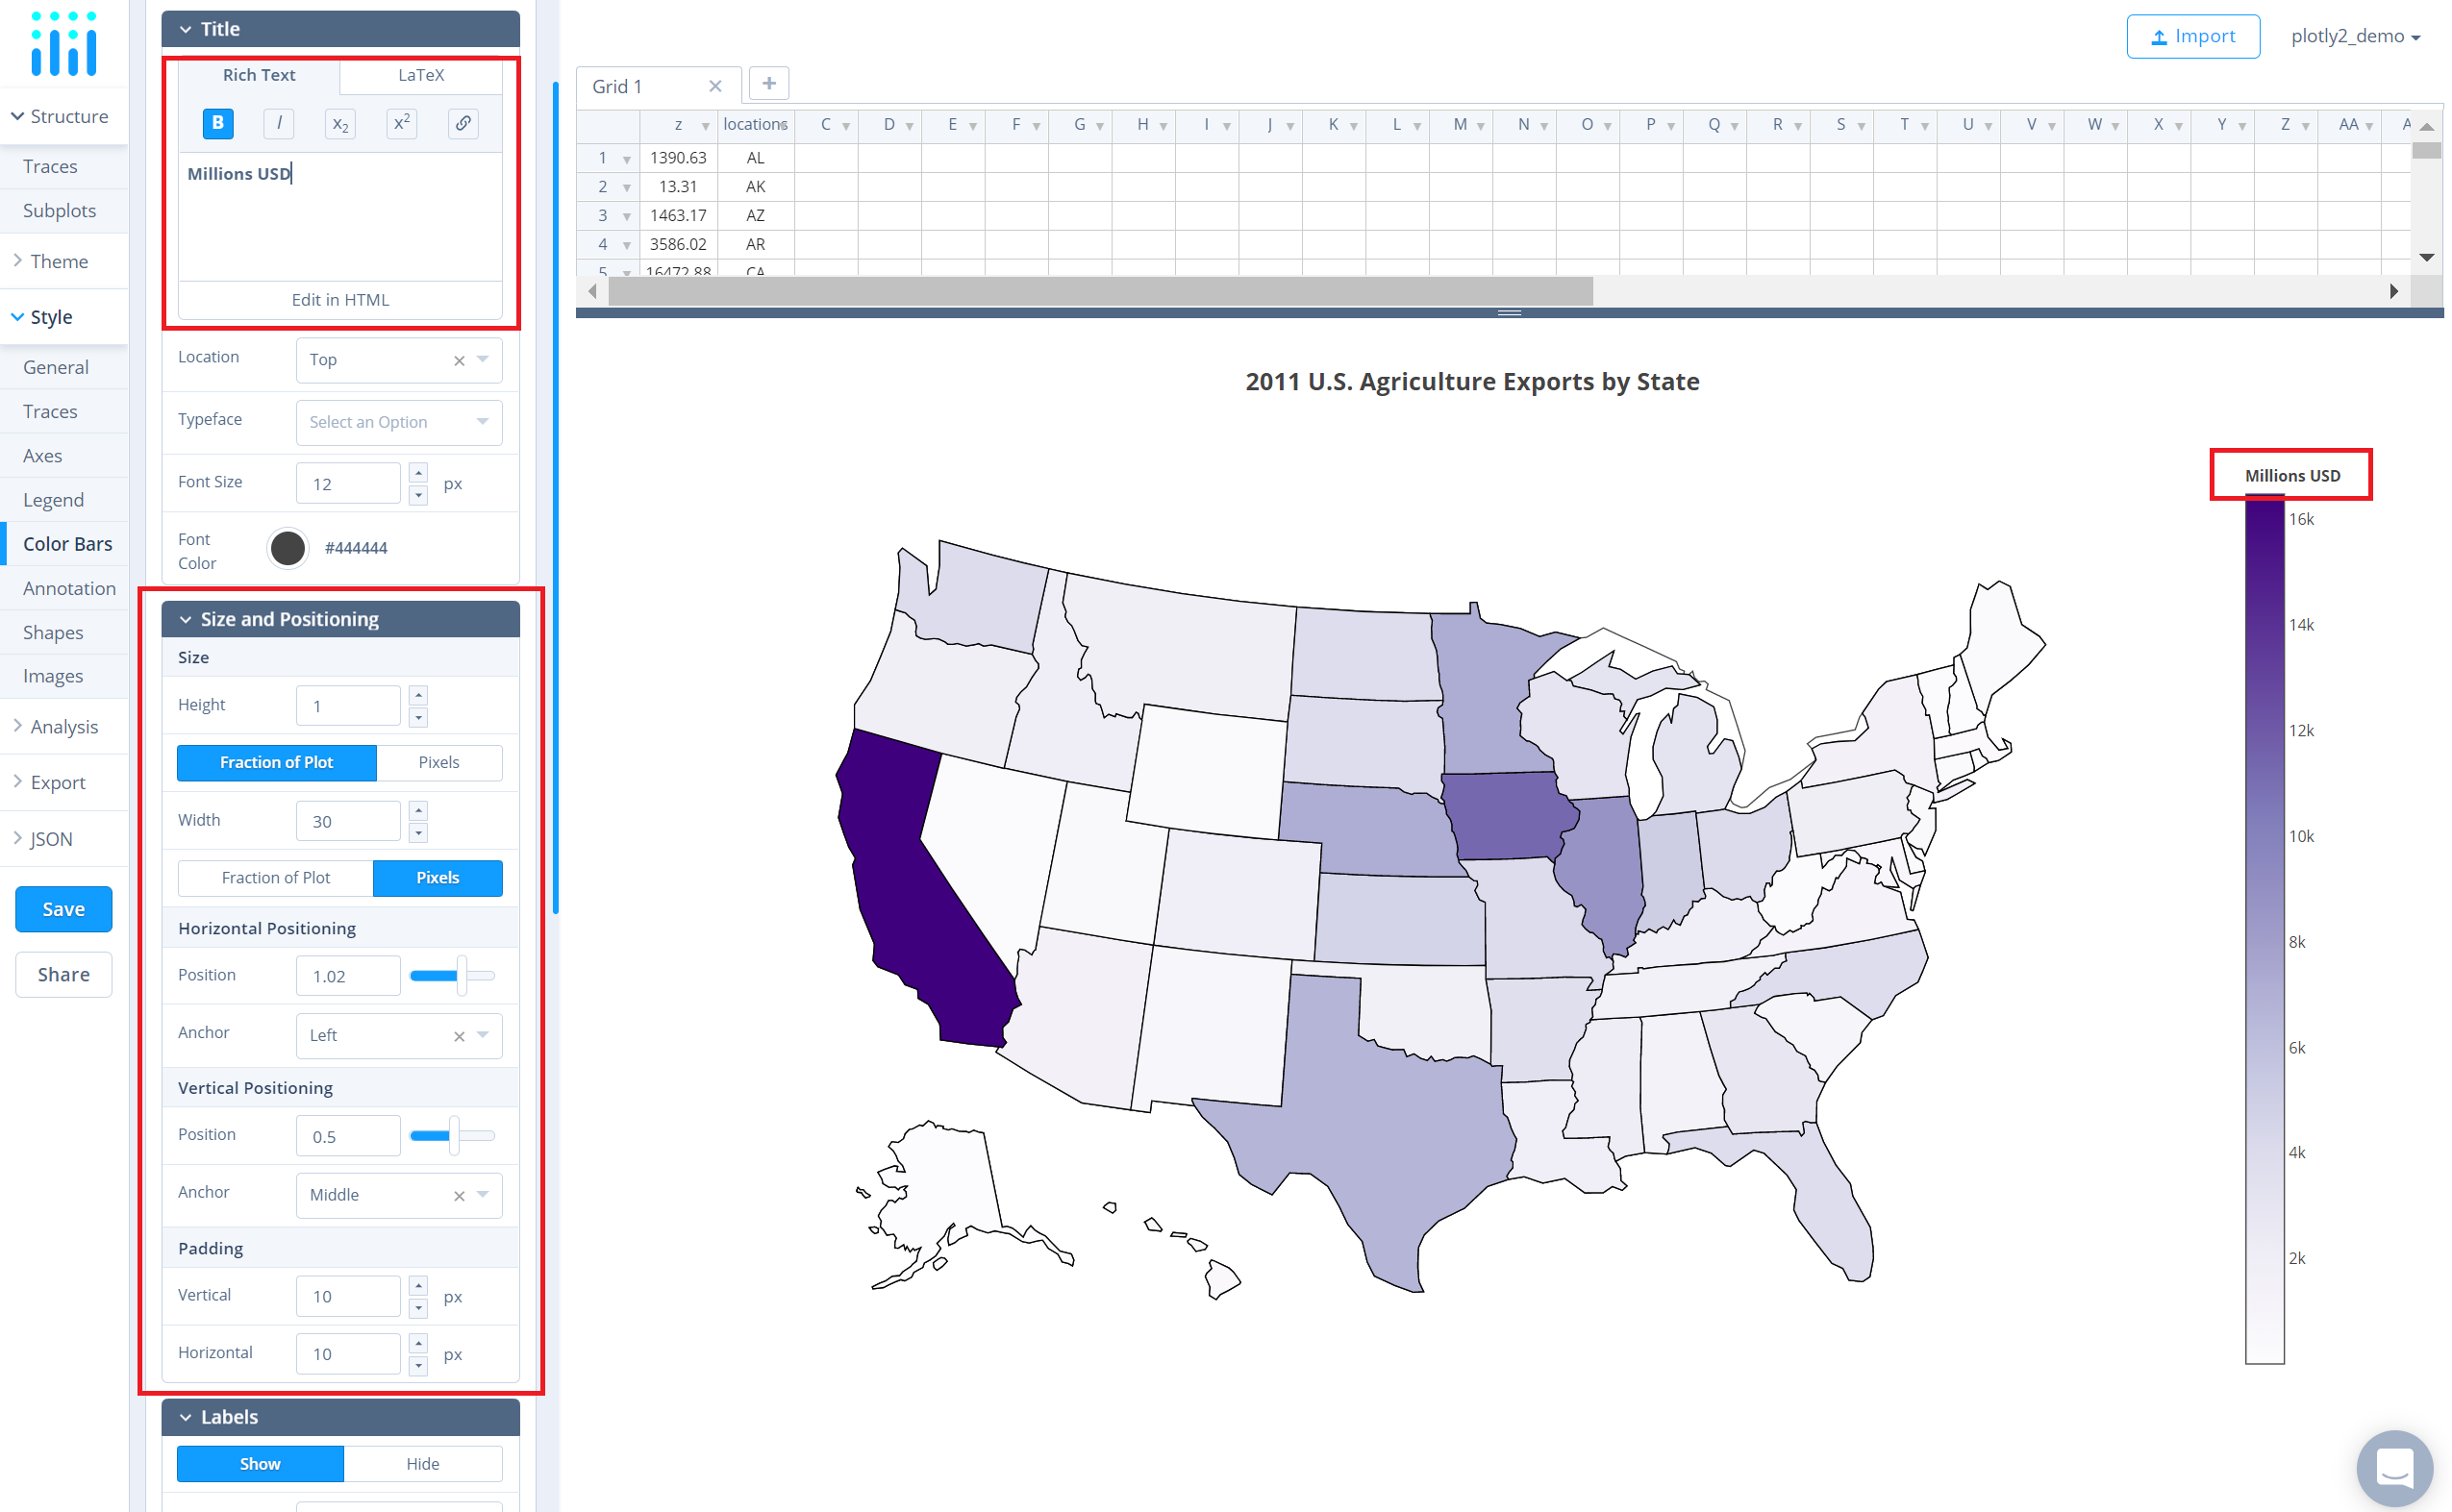This screenshot has width=2452, height=1512.
Task: Show labels on color bar
Action: coord(258,1467)
